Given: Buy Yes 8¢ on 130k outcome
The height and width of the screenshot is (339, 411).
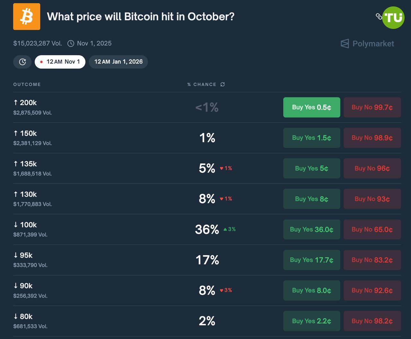Looking at the screenshot, I should point(311,199).
